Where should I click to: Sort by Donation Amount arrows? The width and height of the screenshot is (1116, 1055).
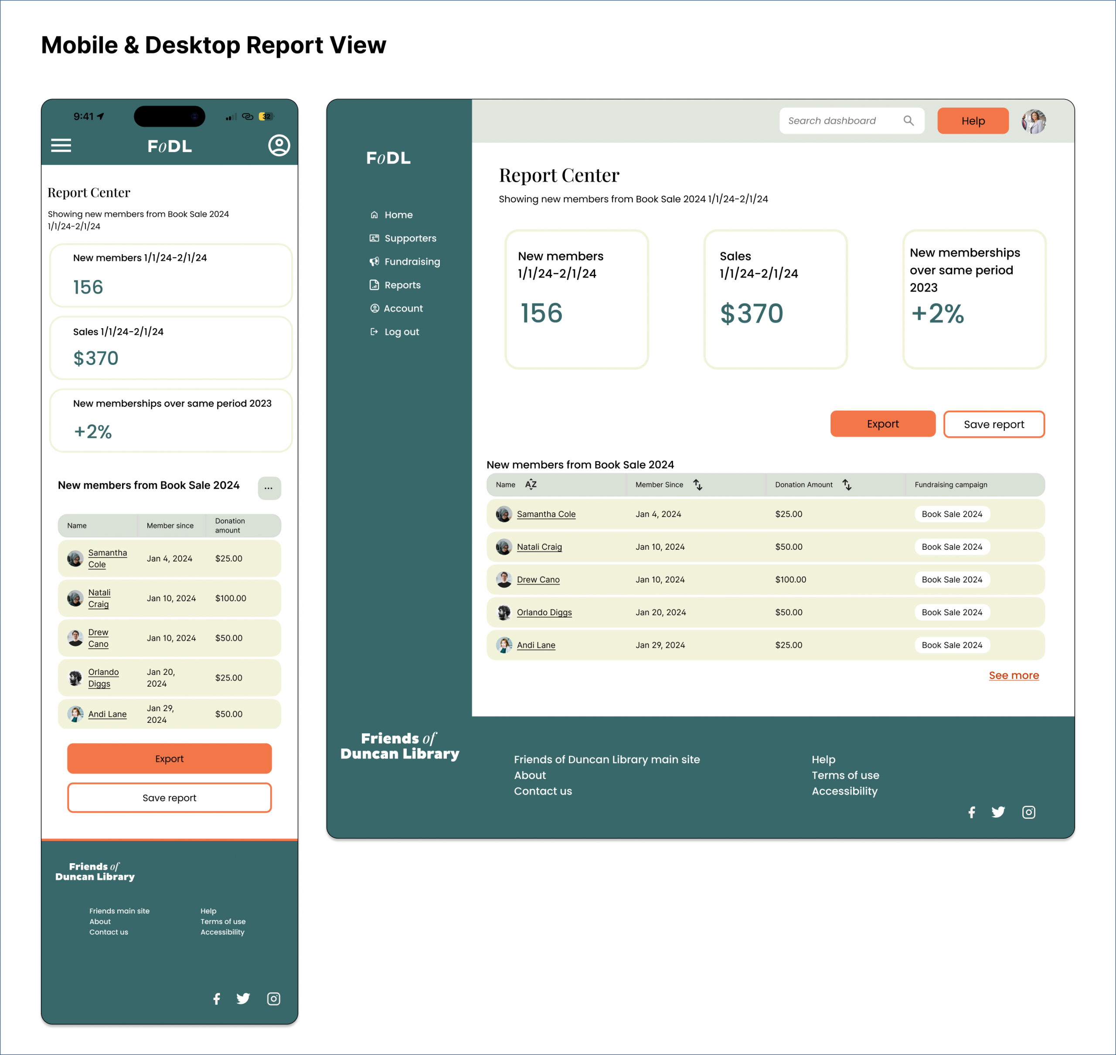[847, 485]
